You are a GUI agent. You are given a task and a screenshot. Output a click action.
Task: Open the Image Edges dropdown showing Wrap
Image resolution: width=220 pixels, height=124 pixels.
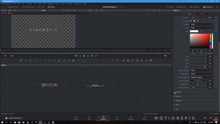click(x=201, y=74)
